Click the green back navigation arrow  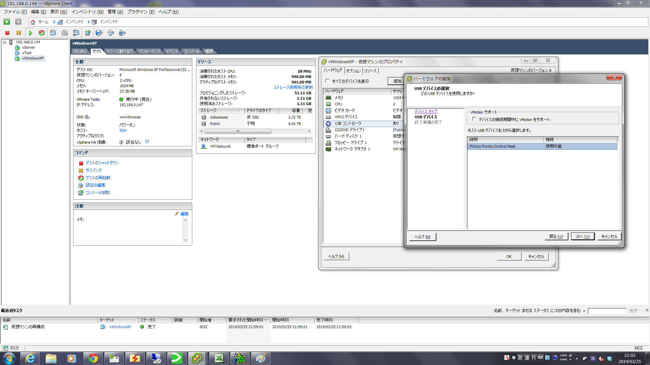click(x=7, y=22)
